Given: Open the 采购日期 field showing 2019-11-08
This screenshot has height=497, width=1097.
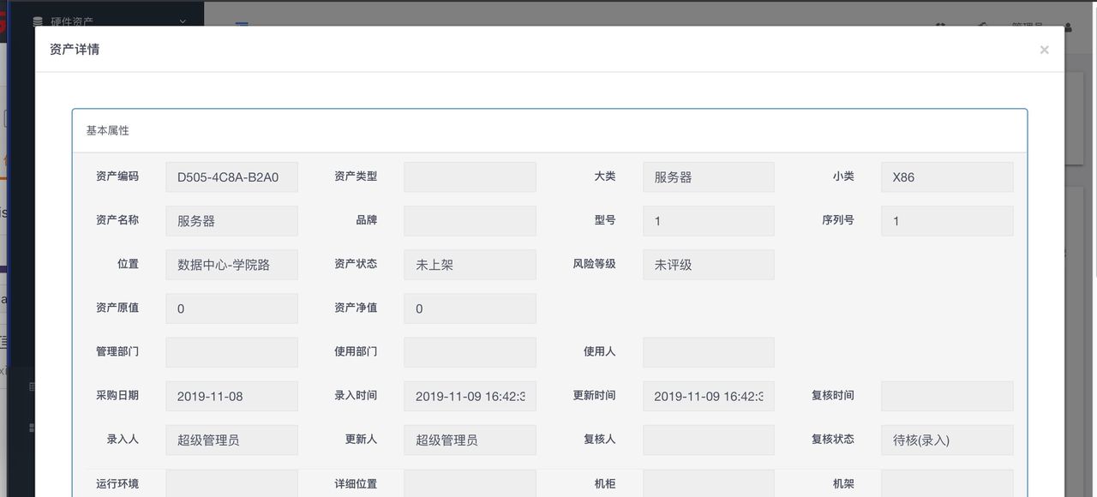Looking at the screenshot, I should tap(231, 396).
